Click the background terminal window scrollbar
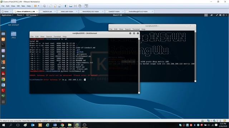This screenshot has height=128, width=229. [195, 56]
